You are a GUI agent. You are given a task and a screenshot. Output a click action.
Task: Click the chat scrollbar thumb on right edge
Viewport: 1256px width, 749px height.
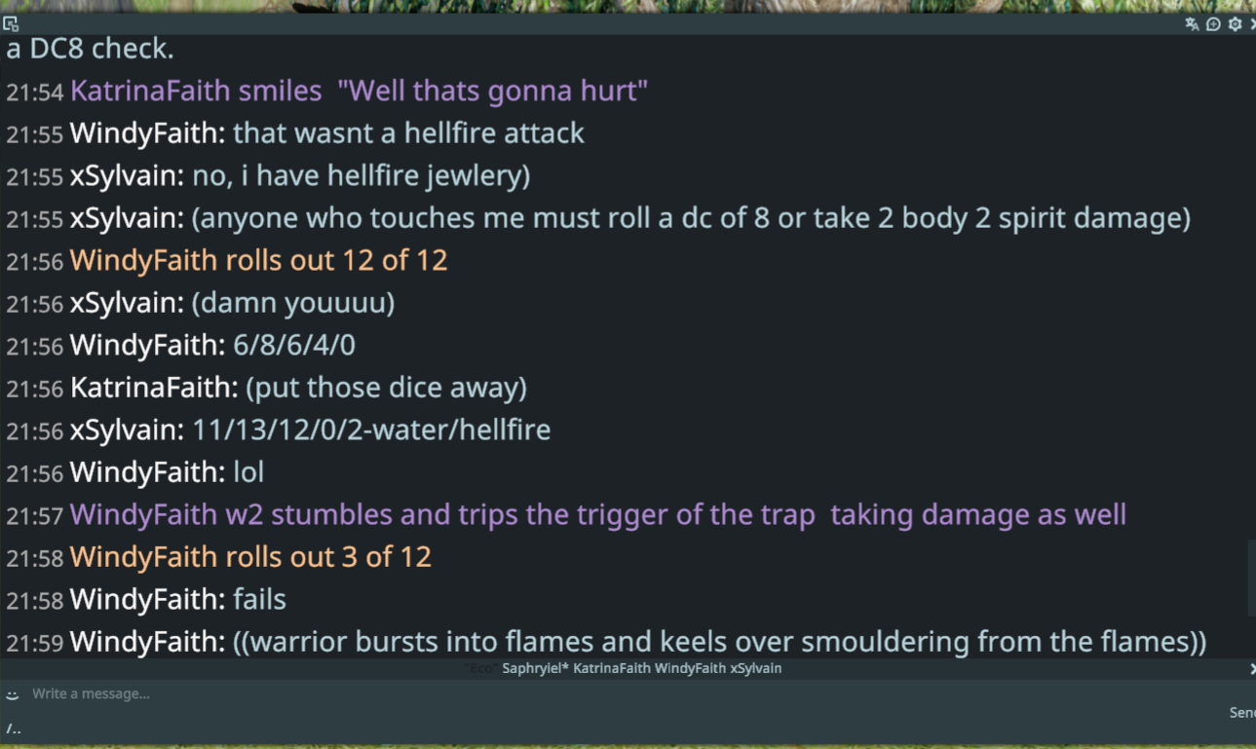point(1251,578)
